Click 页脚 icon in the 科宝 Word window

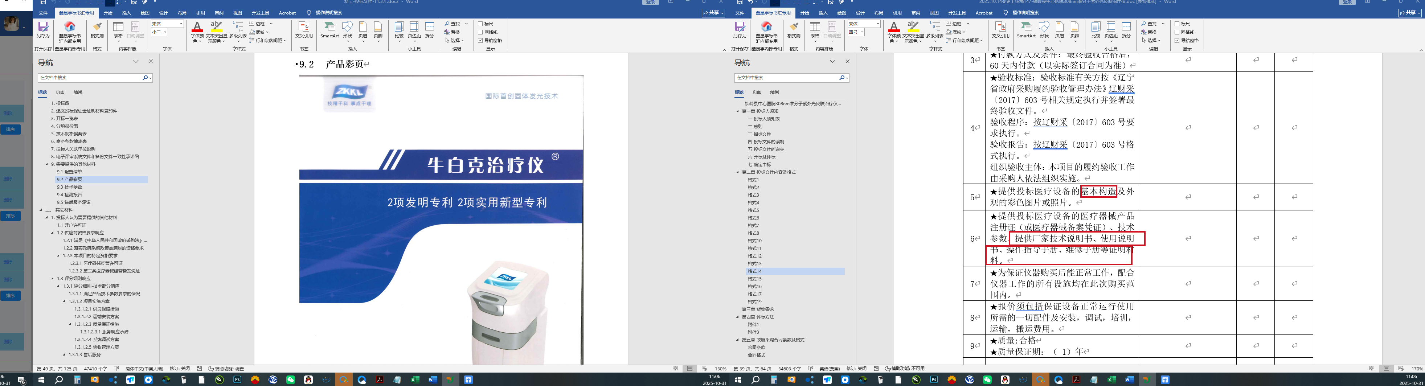pos(378,31)
